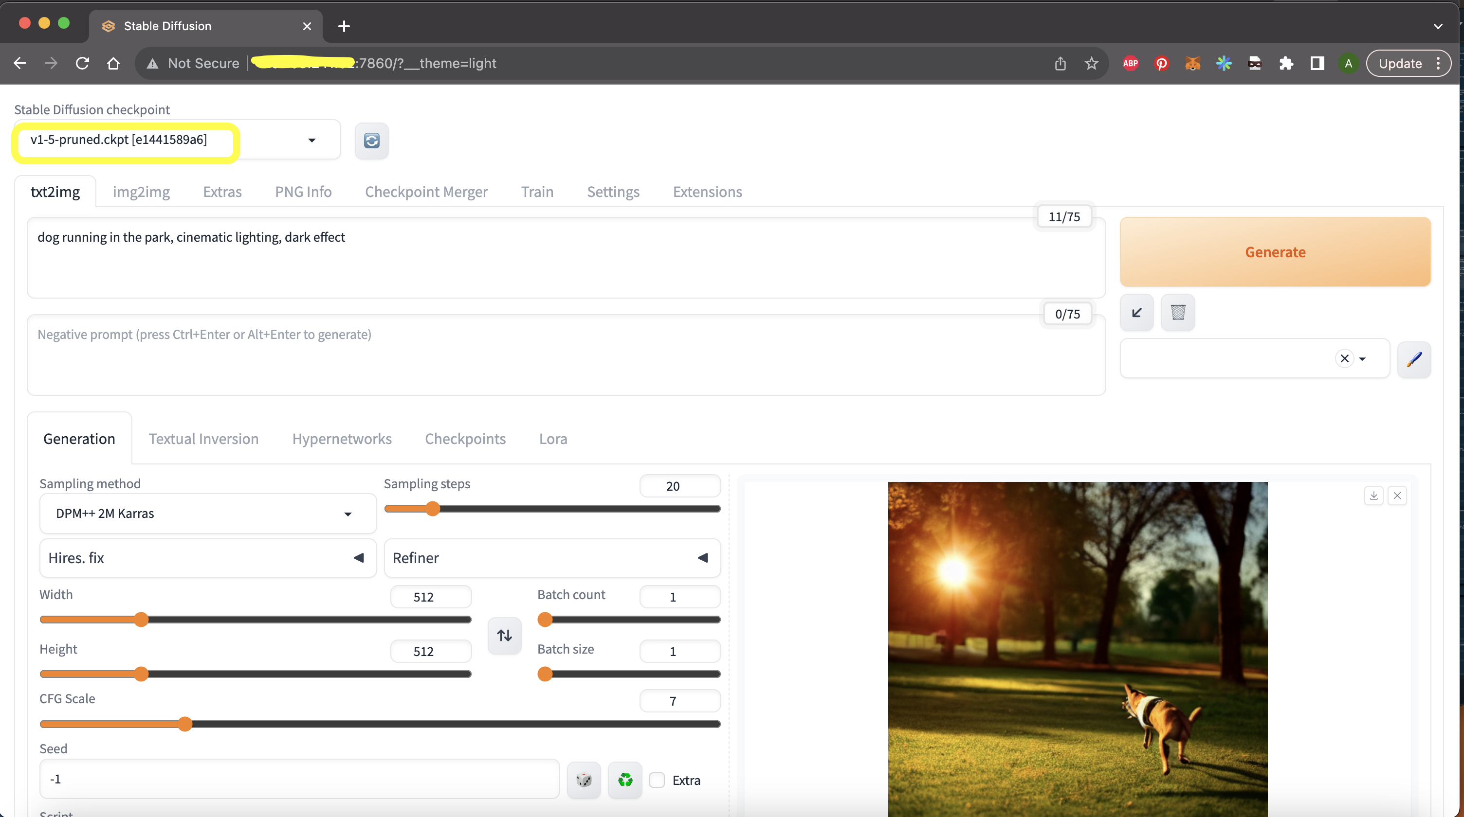Click the paintbrush edit styles icon
Screen dimensions: 1464x817
point(1414,358)
